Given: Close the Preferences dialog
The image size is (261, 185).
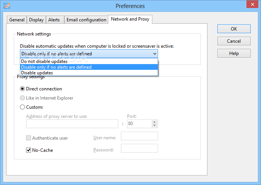Looking at the screenshot, I should click(252, 4).
